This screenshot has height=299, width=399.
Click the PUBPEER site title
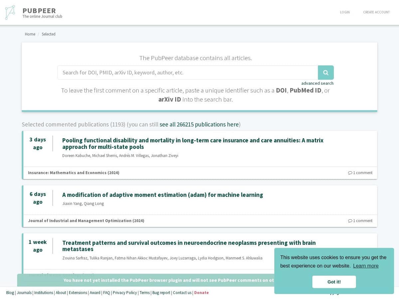[39, 10]
